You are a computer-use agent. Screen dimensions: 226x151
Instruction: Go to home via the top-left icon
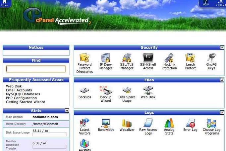pos(4,3)
